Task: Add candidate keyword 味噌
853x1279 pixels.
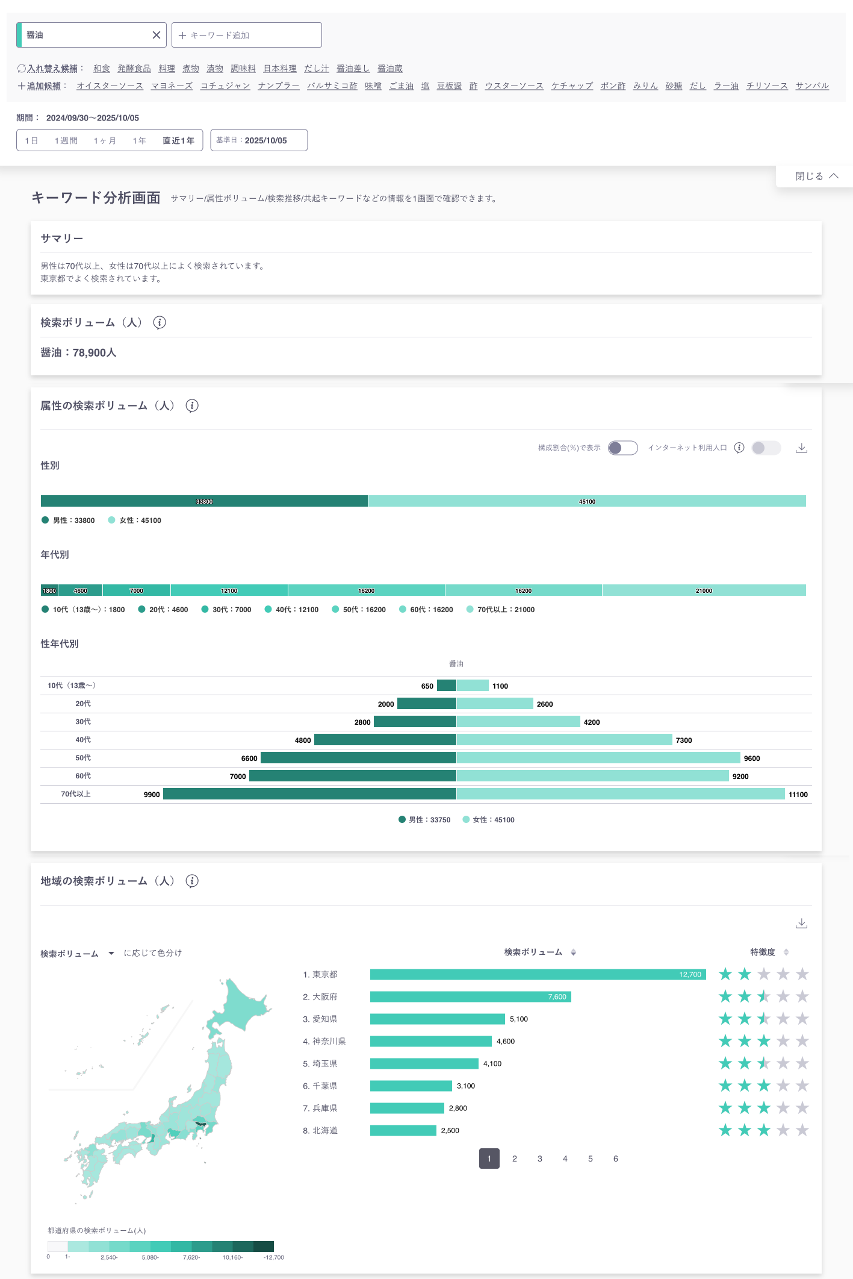Action: point(373,86)
